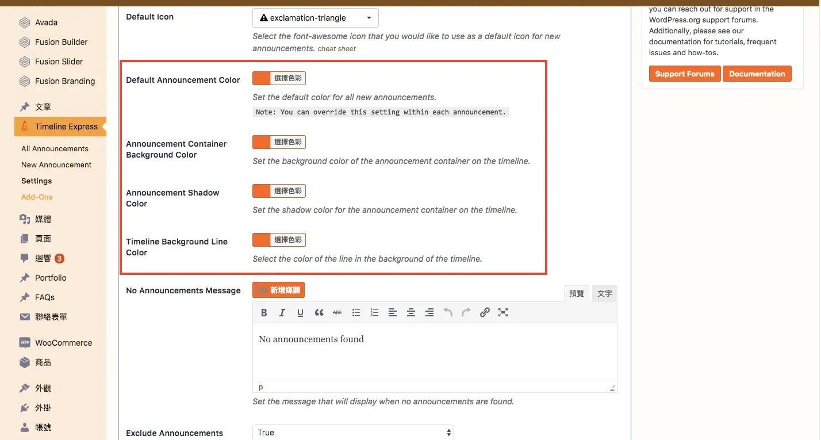Insert numbered list in the editor

[374, 312]
